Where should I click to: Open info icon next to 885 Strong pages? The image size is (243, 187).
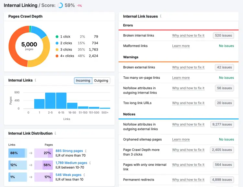[86, 151]
